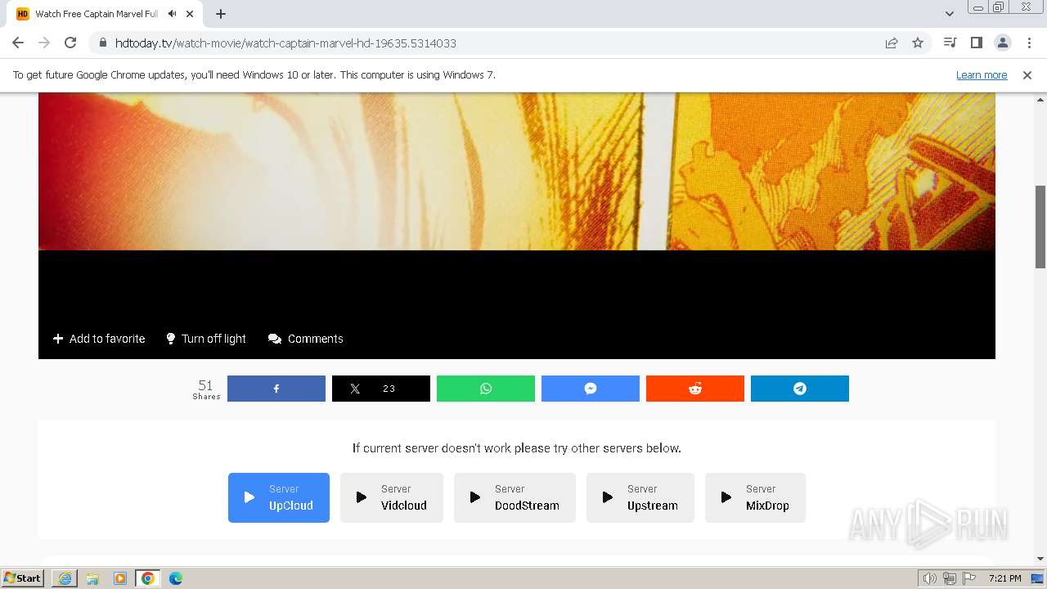Image resolution: width=1047 pixels, height=589 pixels.
Task: Share via WhatsApp button
Action: pyautogui.click(x=486, y=389)
